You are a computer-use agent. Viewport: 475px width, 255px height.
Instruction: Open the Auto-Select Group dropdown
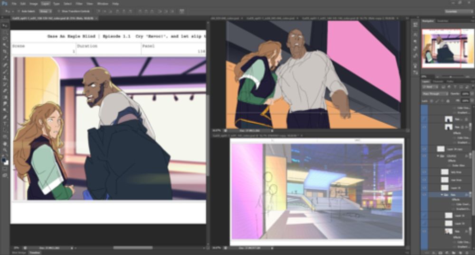point(46,10)
